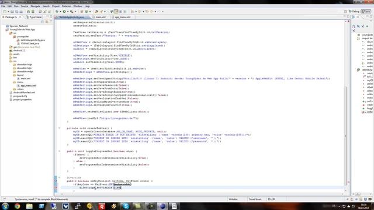
Task: Open the Navigate menu
Action: (35, 6)
